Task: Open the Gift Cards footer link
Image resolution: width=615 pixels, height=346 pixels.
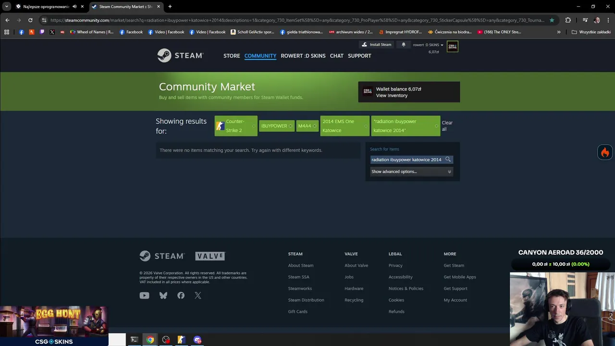Action: 297,311
